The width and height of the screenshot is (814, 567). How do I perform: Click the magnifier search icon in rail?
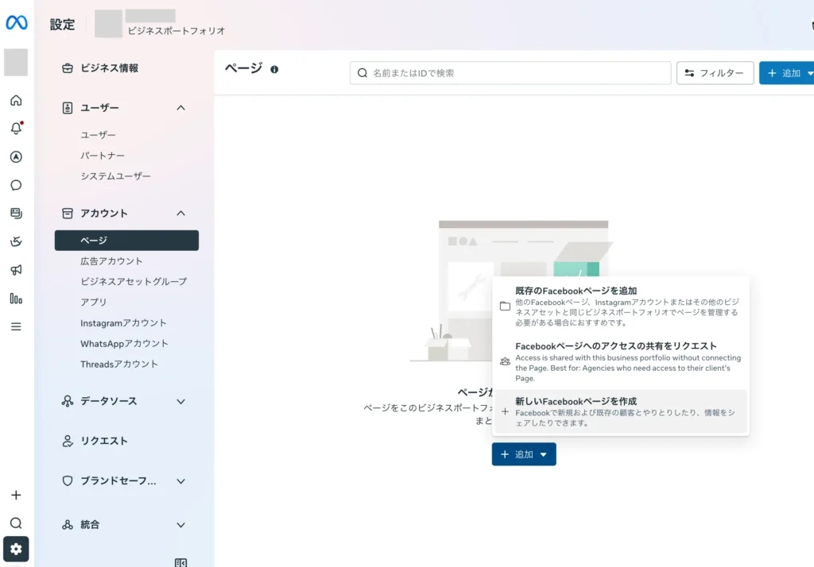point(16,523)
